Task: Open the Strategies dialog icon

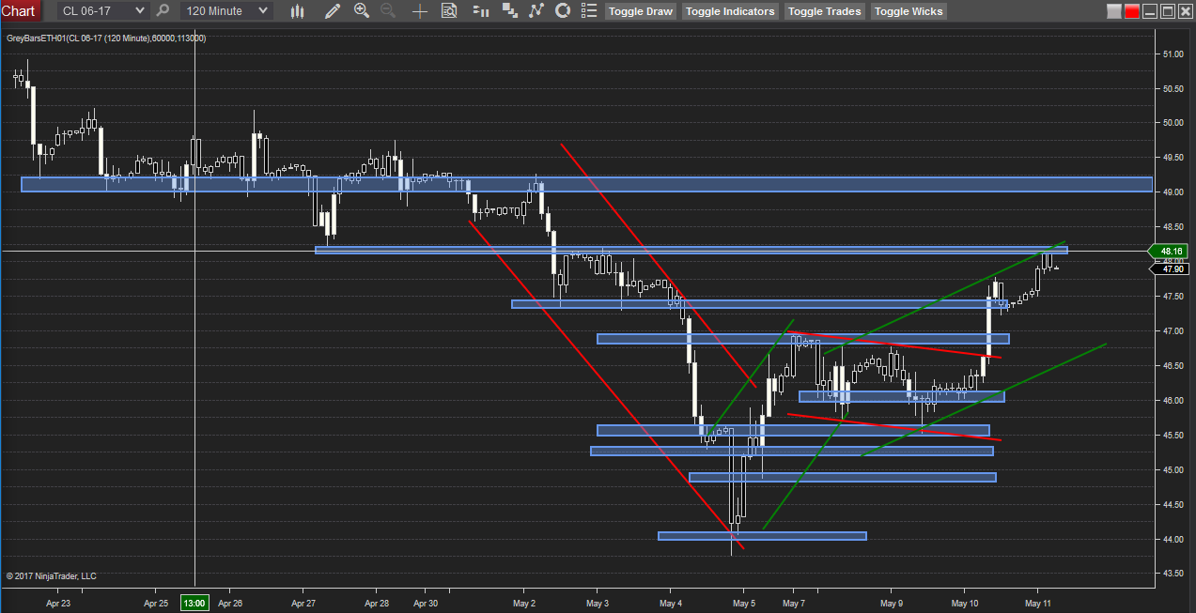Action: click(x=563, y=11)
